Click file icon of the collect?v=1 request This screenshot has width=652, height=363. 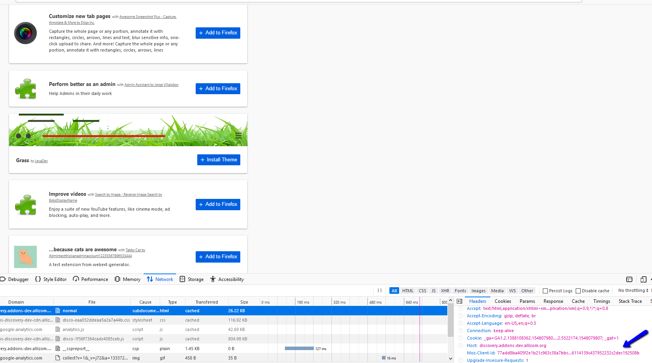[58, 358]
